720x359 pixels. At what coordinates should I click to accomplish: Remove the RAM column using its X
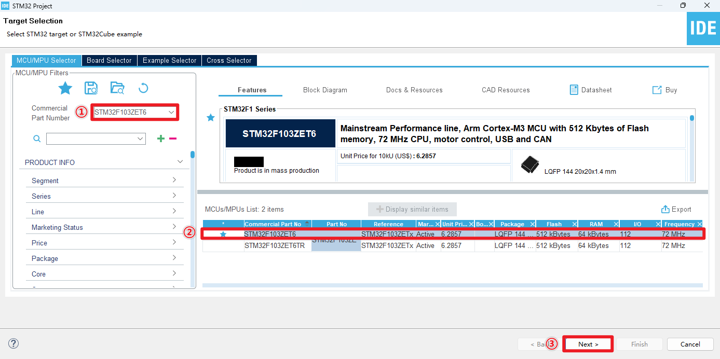coord(616,224)
